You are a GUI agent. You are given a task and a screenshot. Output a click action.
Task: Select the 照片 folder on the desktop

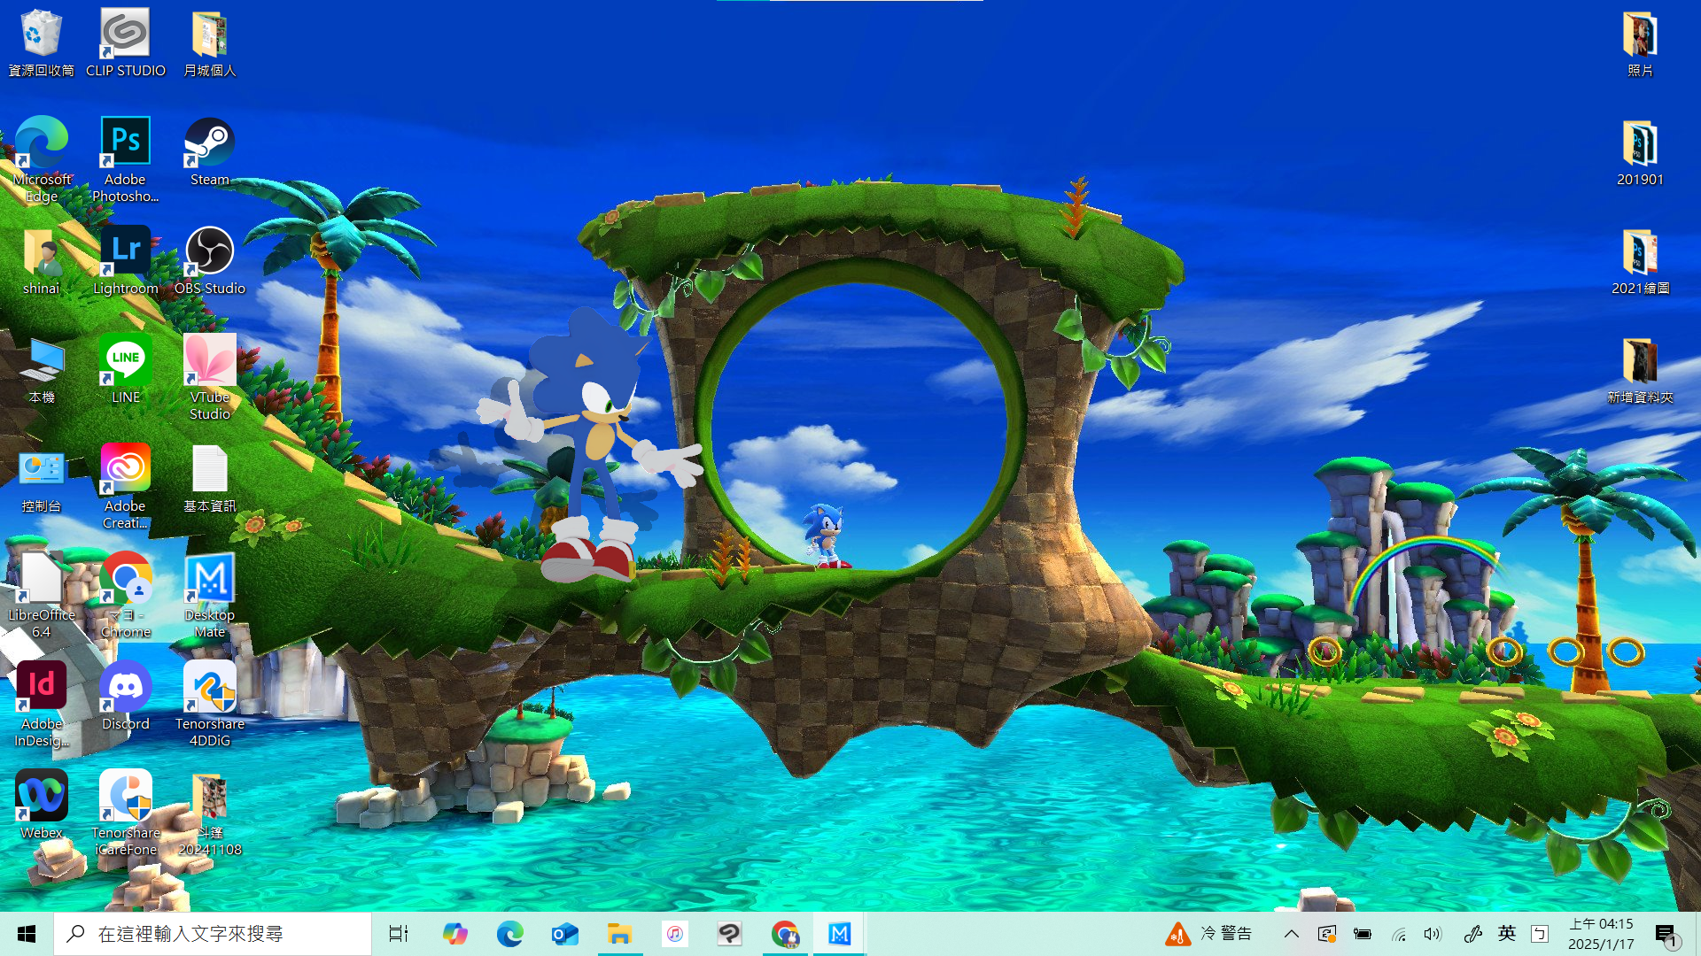[x=1640, y=43]
